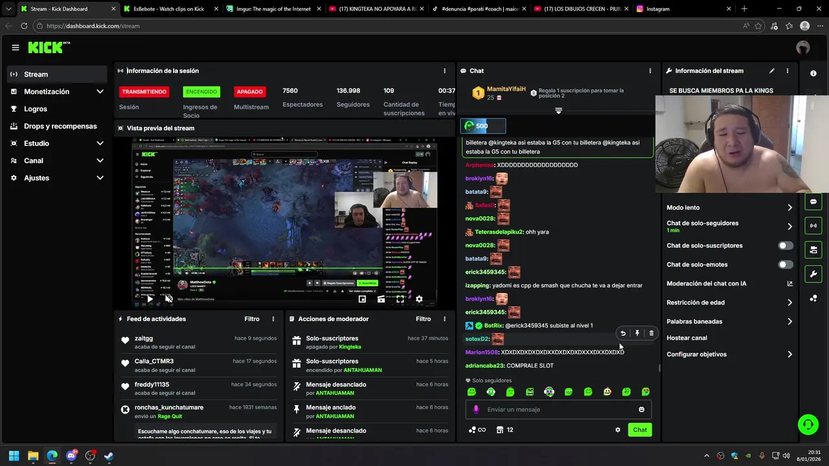Toggle Chat de solo-emotes switch
Image resolution: width=829 pixels, height=466 pixels.
tap(785, 265)
